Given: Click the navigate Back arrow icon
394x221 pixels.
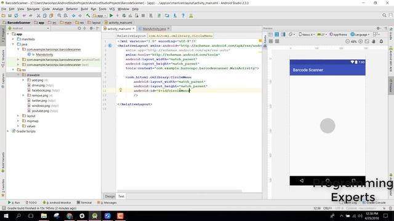Looking at the screenshot, I should click(x=73, y=15).
